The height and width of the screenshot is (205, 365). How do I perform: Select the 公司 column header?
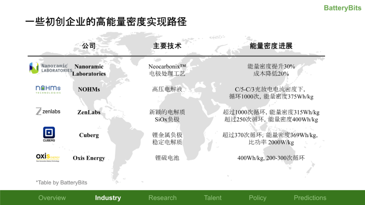(89, 46)
